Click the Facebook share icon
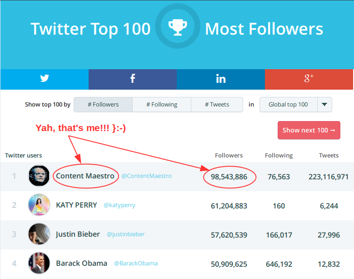The height and width of the screenshot is (279, 354). pyautogui.click(x=132, y=79)
